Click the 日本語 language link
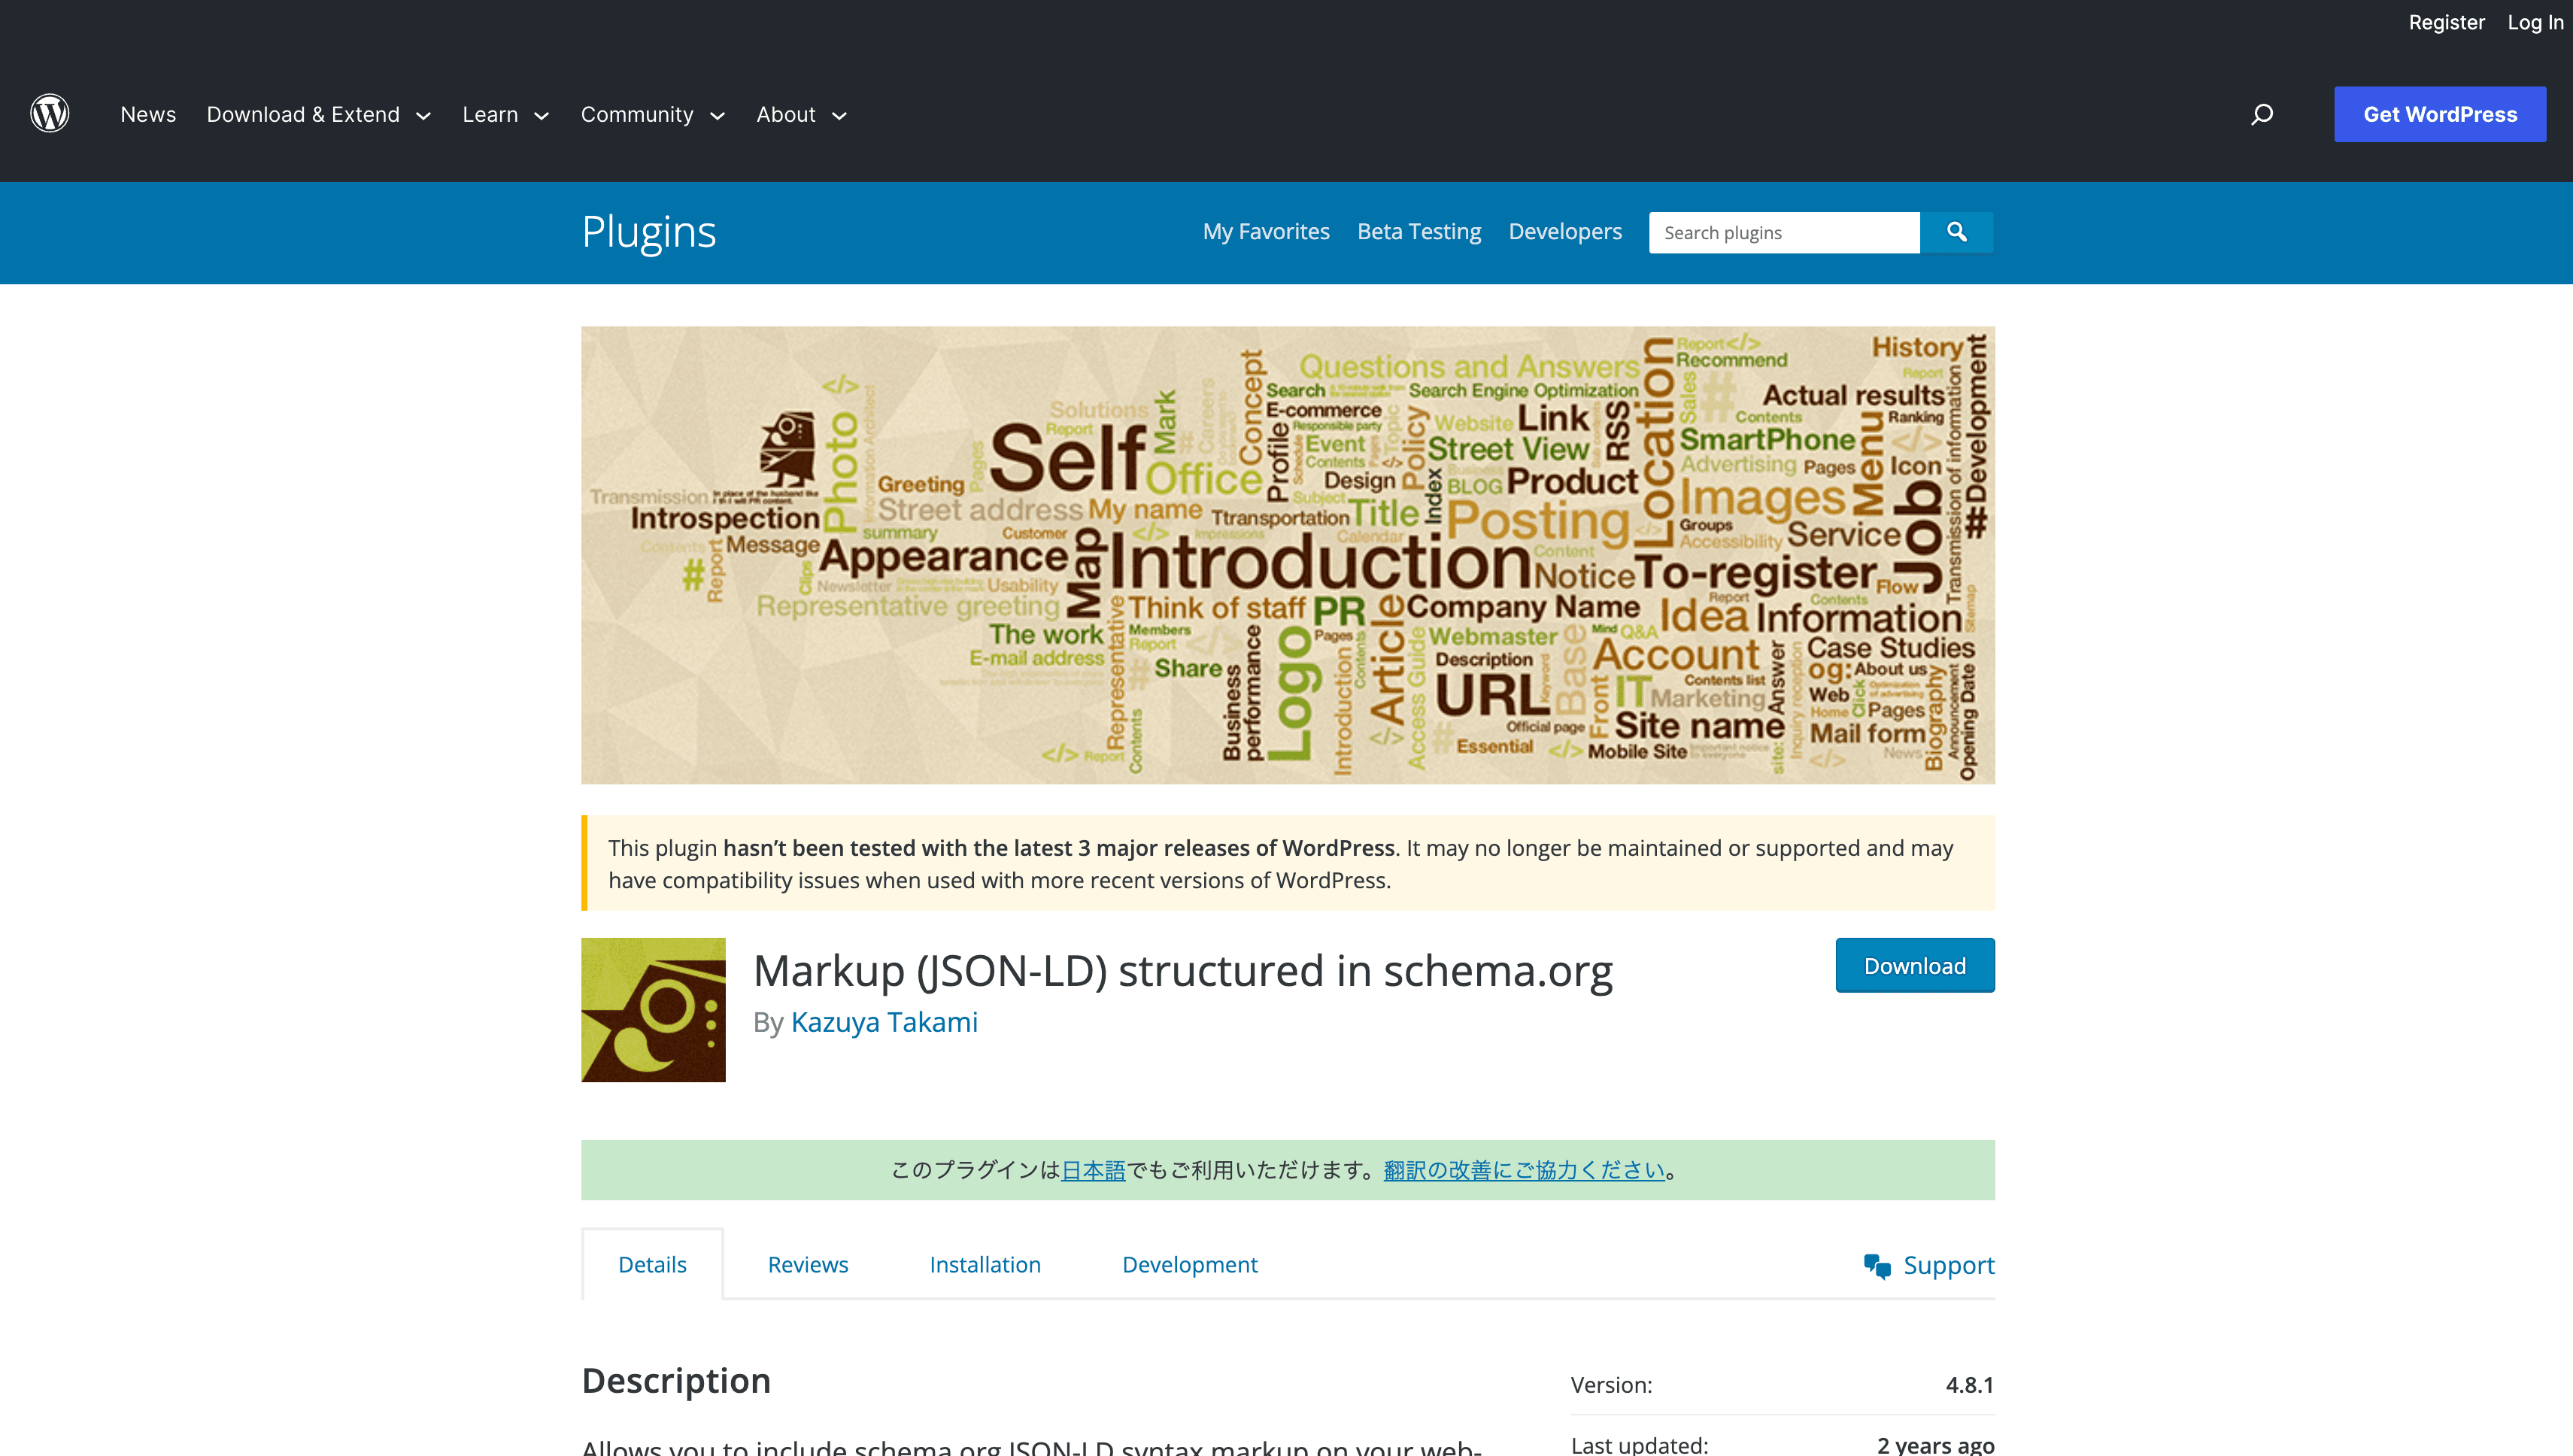 pos(1093,1170)
